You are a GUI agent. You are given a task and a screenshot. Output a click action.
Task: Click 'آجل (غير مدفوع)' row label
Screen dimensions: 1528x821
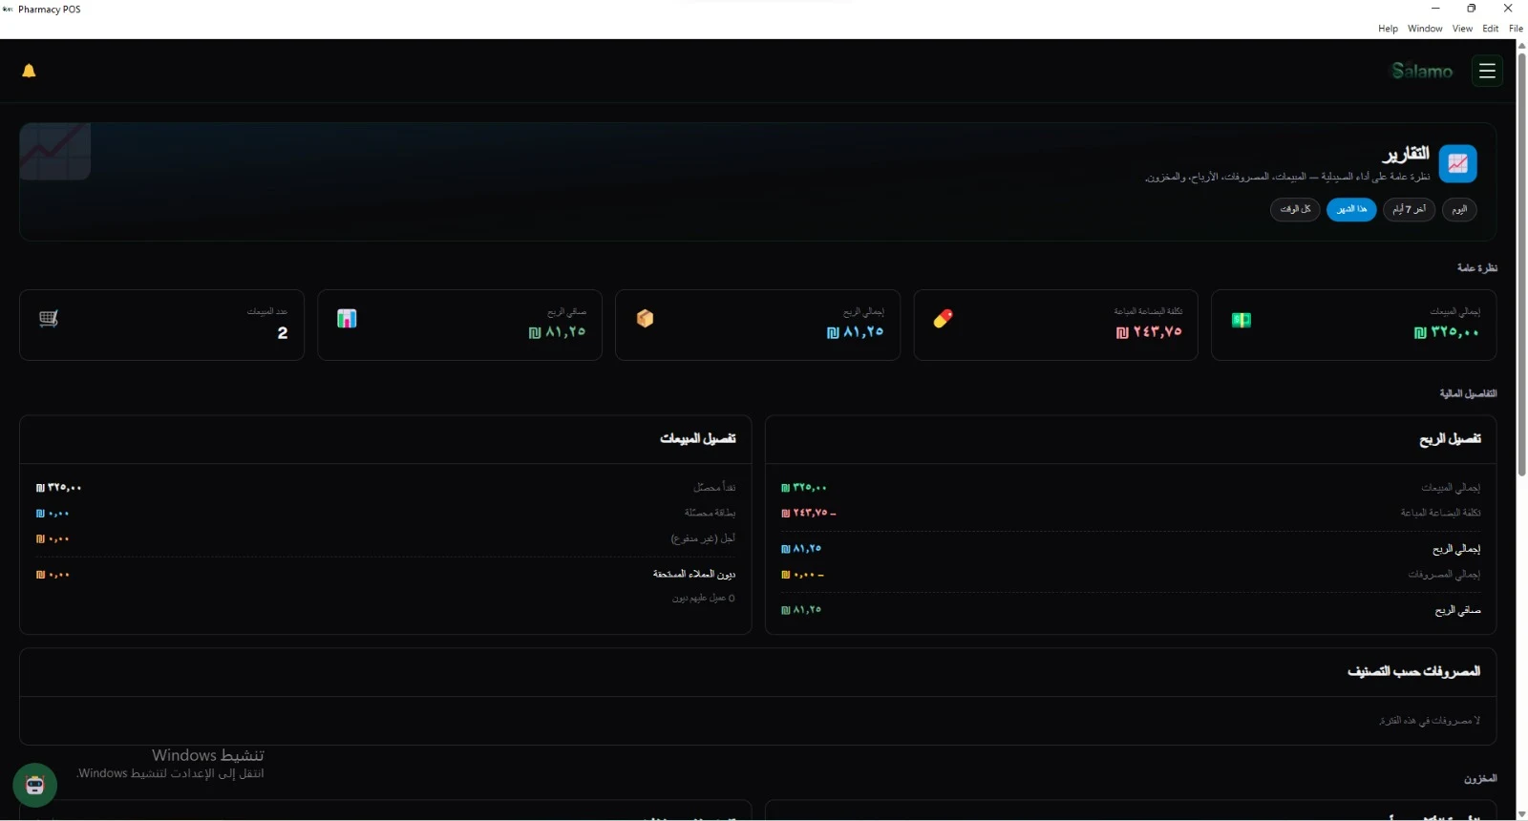(703, 538)
